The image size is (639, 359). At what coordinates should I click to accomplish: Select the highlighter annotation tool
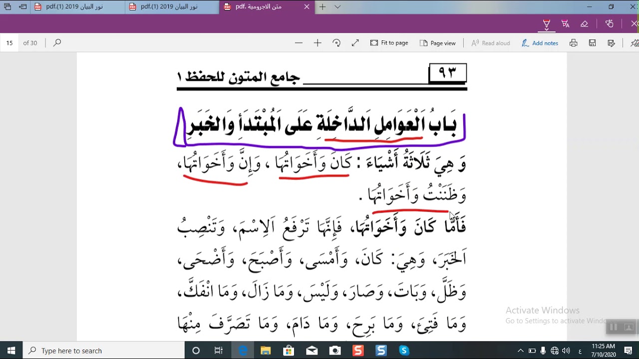click(566, 24)
